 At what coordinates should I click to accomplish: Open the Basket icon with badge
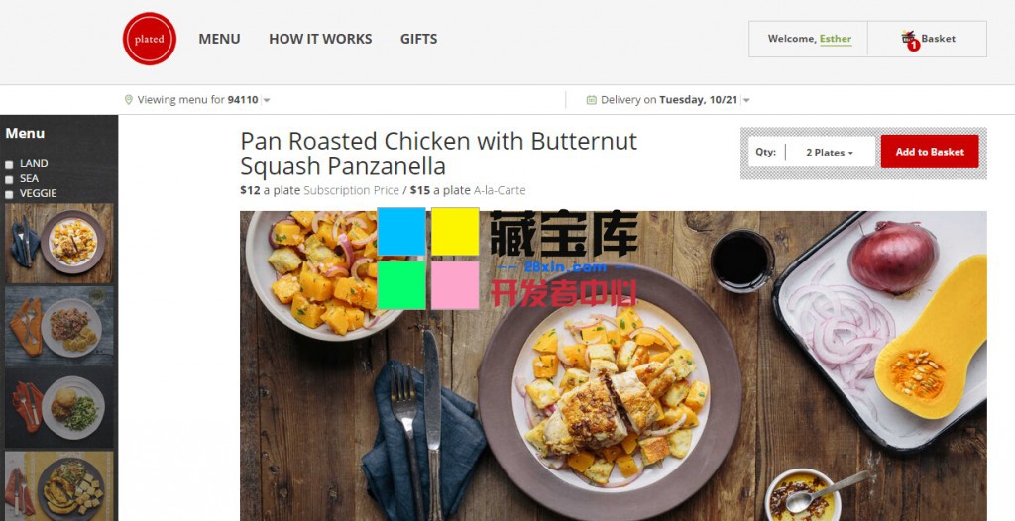[x=910, y=40]
